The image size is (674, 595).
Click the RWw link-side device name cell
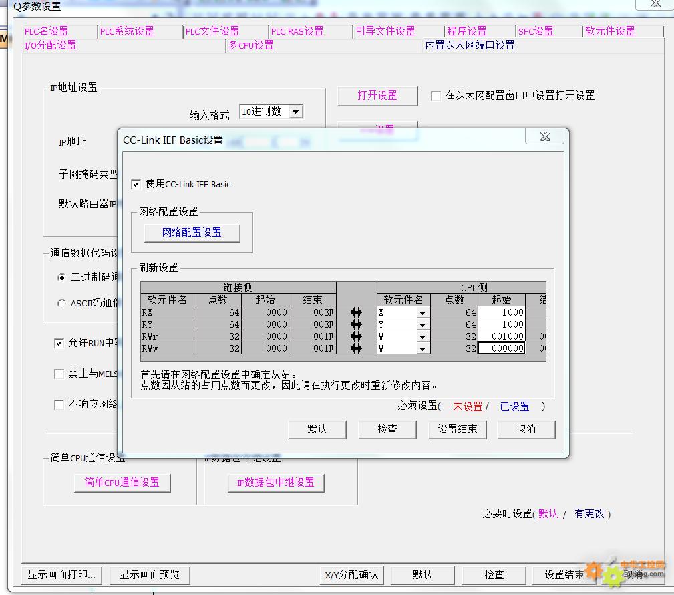[x=167, y=348]
